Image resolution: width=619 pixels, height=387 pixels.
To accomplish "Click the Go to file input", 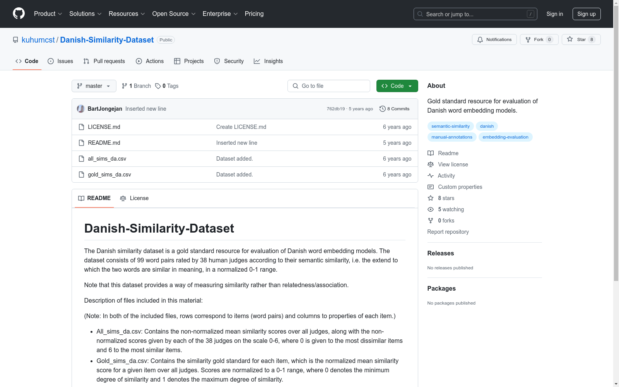I will pyautogui.click(x=329, y=86).
